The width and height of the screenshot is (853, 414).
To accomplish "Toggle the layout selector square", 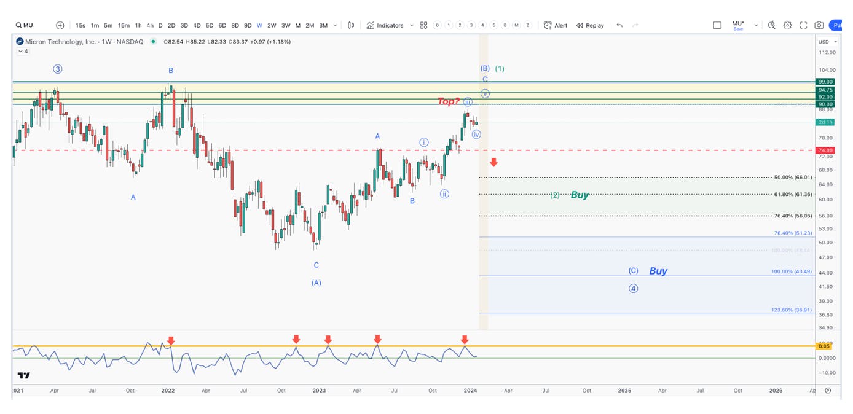I will [717, 25].
